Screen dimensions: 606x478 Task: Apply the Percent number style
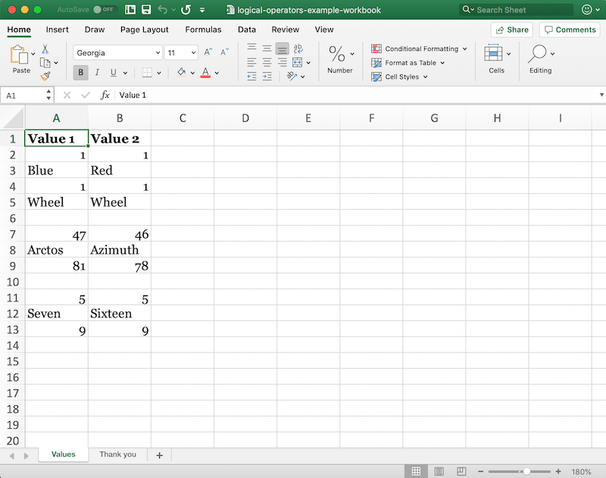336,55
